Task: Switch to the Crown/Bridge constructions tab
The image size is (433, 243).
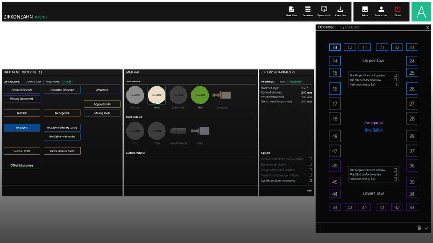Action: [x=33, y=81]
